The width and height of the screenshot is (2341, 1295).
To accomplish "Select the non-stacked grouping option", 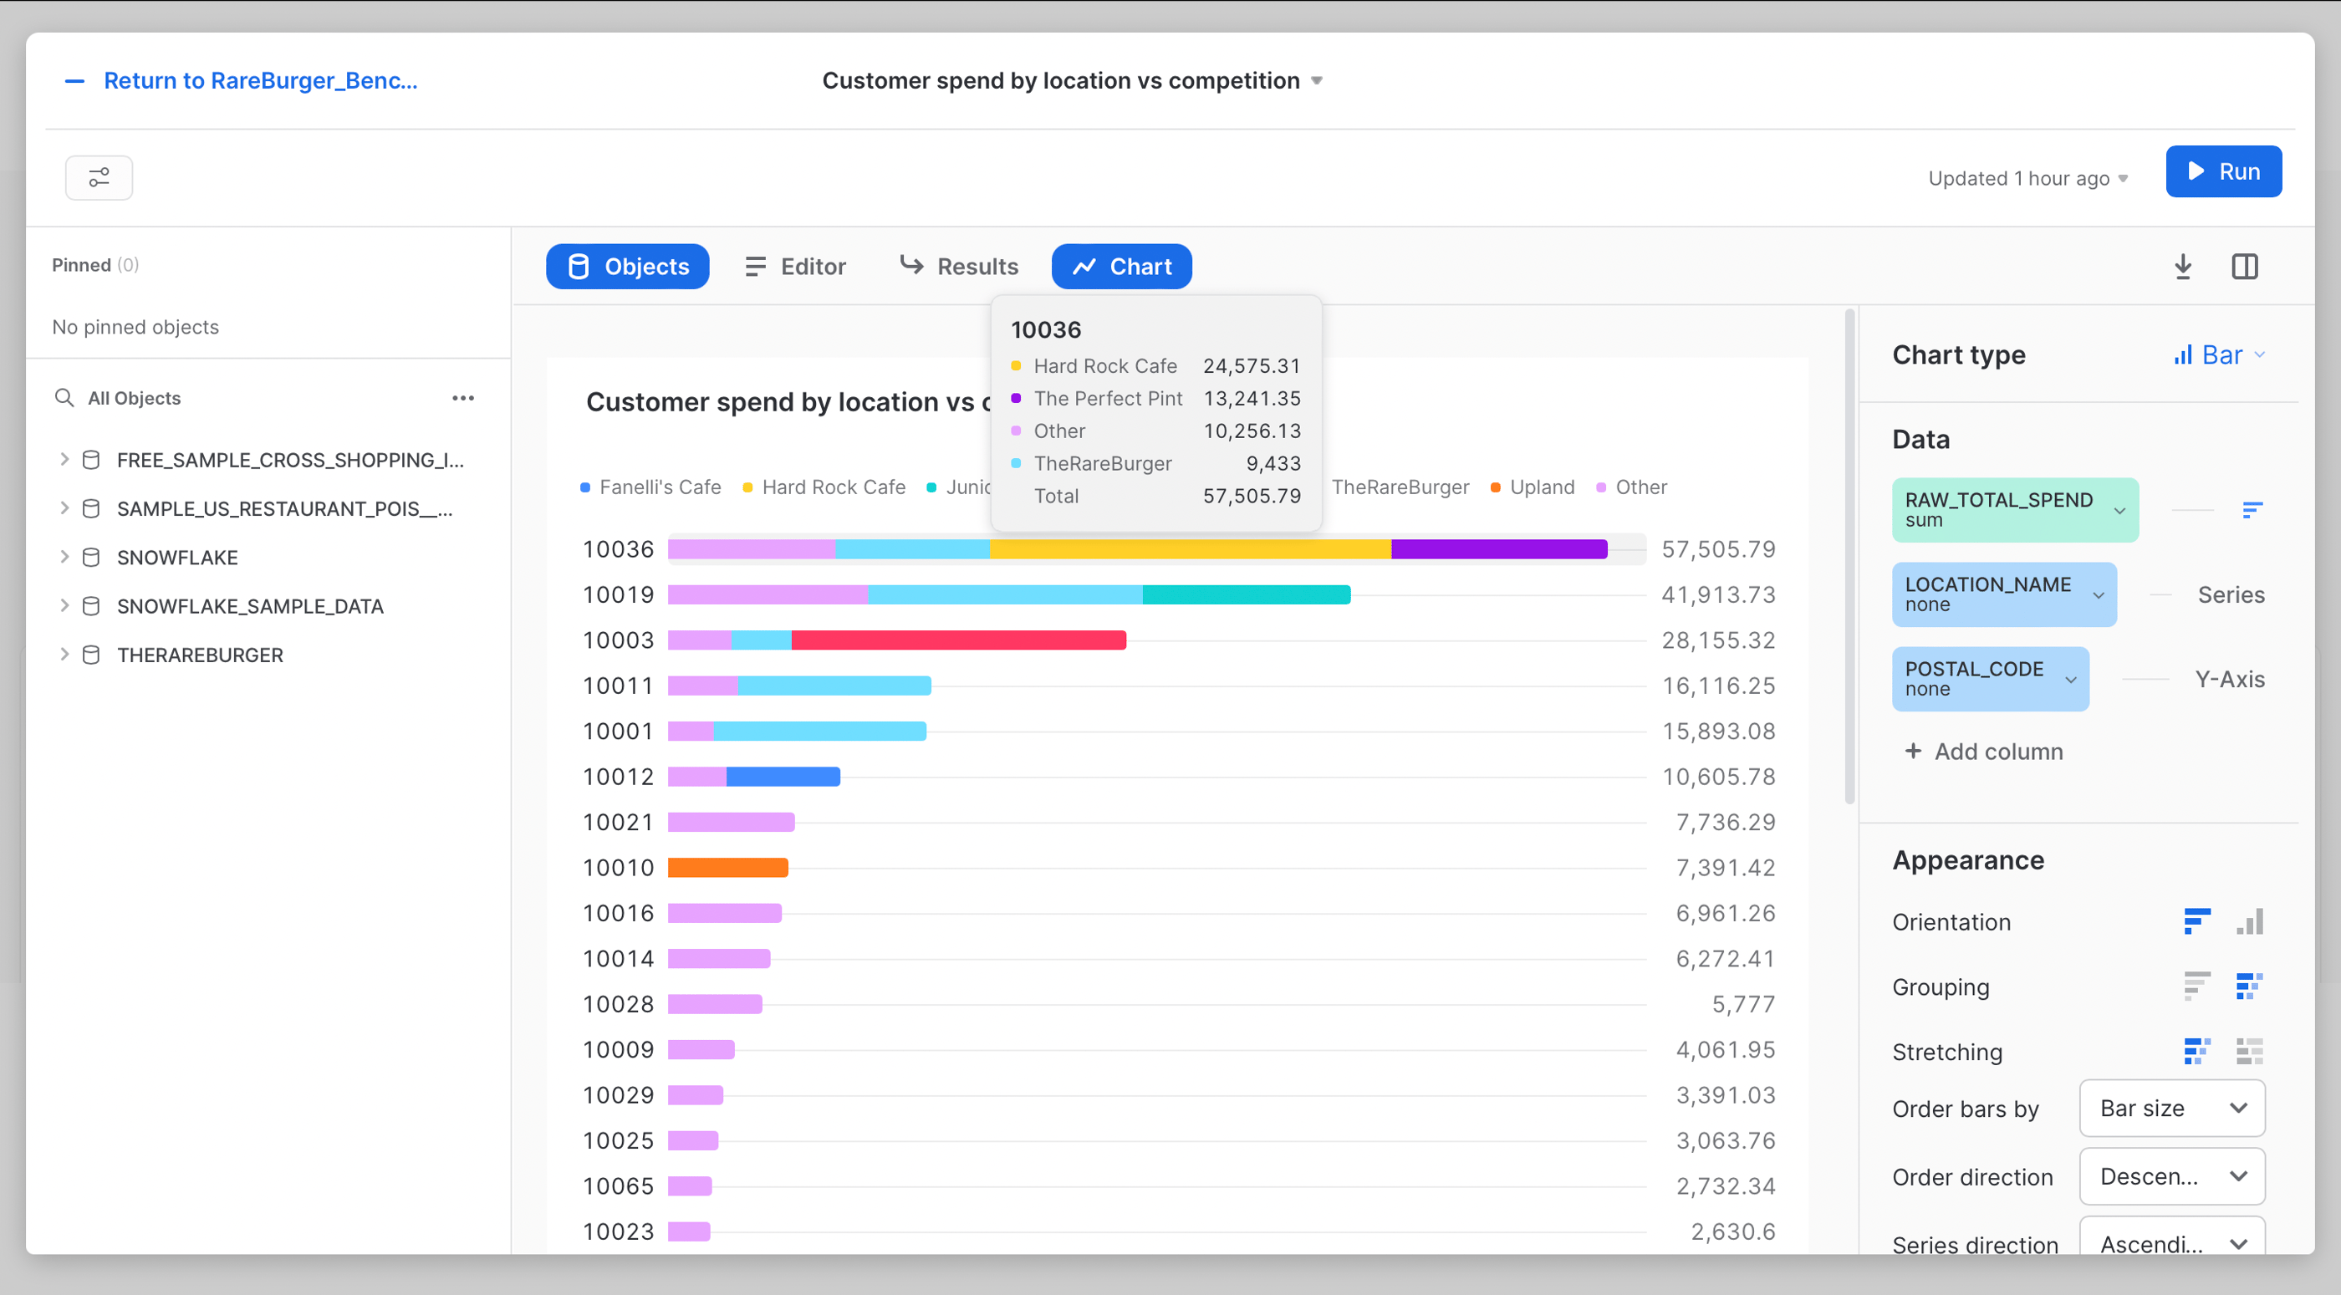I will 2196,986.
